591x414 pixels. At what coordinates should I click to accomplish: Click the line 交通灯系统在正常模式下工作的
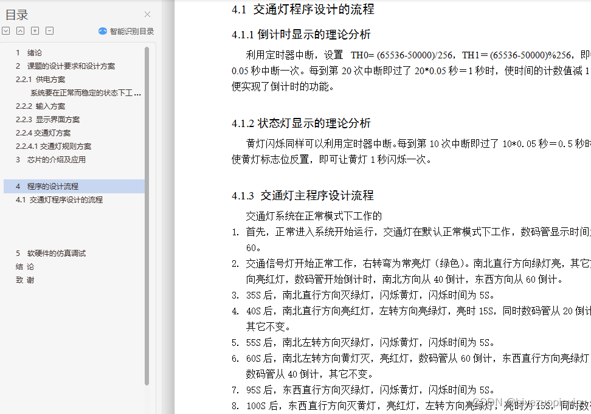314,216
